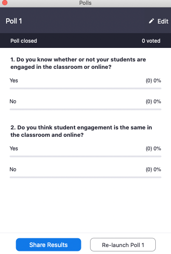Click the 0 voted counter
The width and height of the screenshot is (171, 254).
click(x=151, y=41)
